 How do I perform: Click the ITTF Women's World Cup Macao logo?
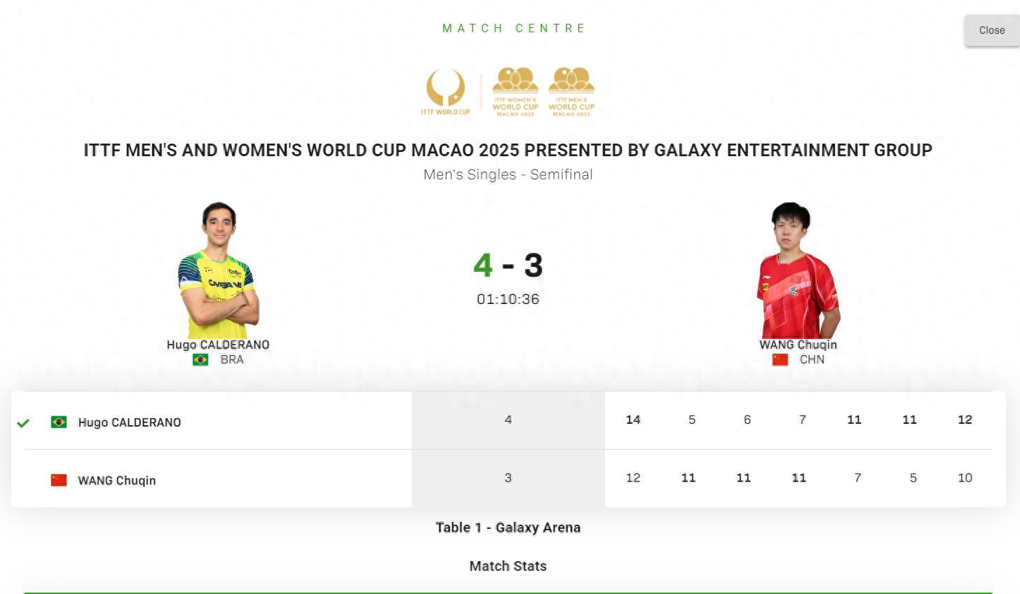(x=515, y=92)
